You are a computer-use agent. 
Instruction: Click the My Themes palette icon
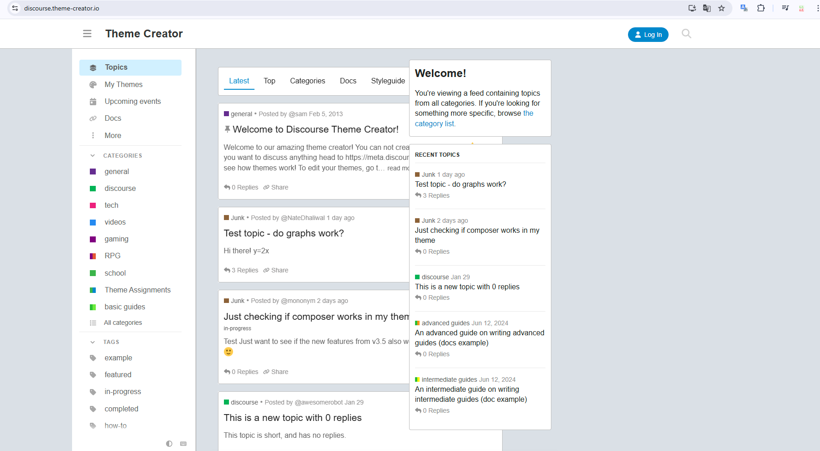coord(93,85)
